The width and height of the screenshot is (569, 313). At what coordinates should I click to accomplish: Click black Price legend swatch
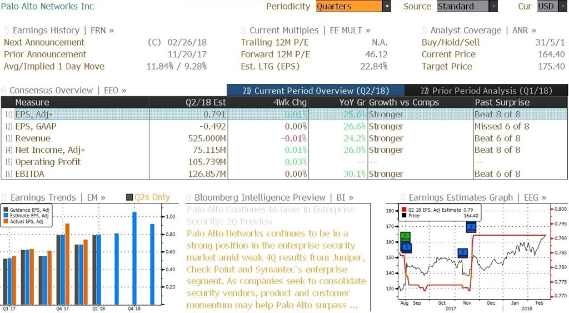tap(404, 216)
